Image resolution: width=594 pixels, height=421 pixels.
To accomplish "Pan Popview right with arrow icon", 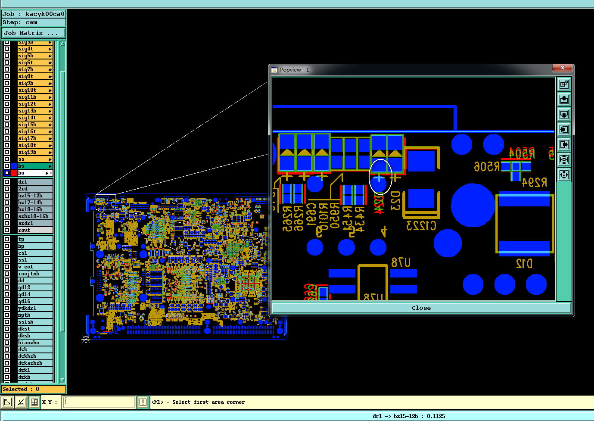I will tap(564, 144).
